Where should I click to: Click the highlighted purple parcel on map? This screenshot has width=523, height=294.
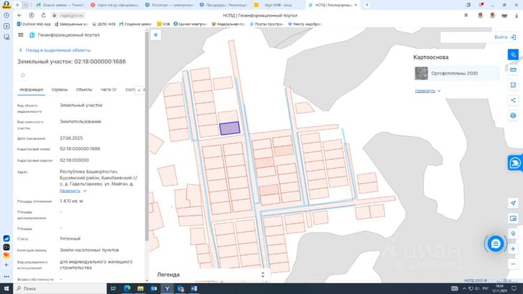[230, 128]
